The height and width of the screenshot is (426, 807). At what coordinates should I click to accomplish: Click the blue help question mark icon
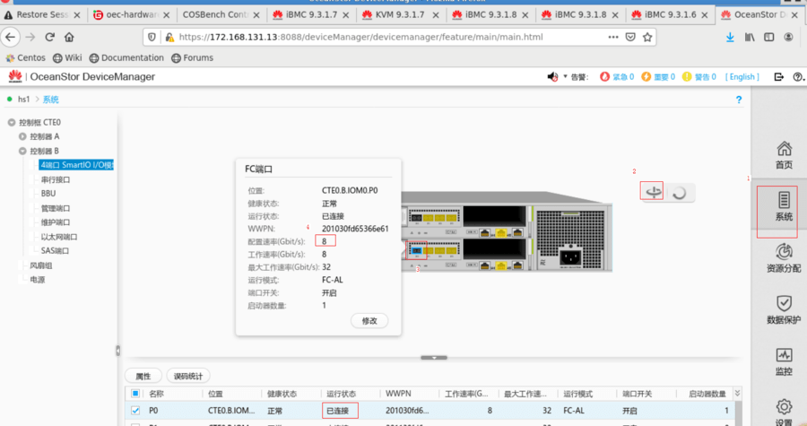[739, 100]
